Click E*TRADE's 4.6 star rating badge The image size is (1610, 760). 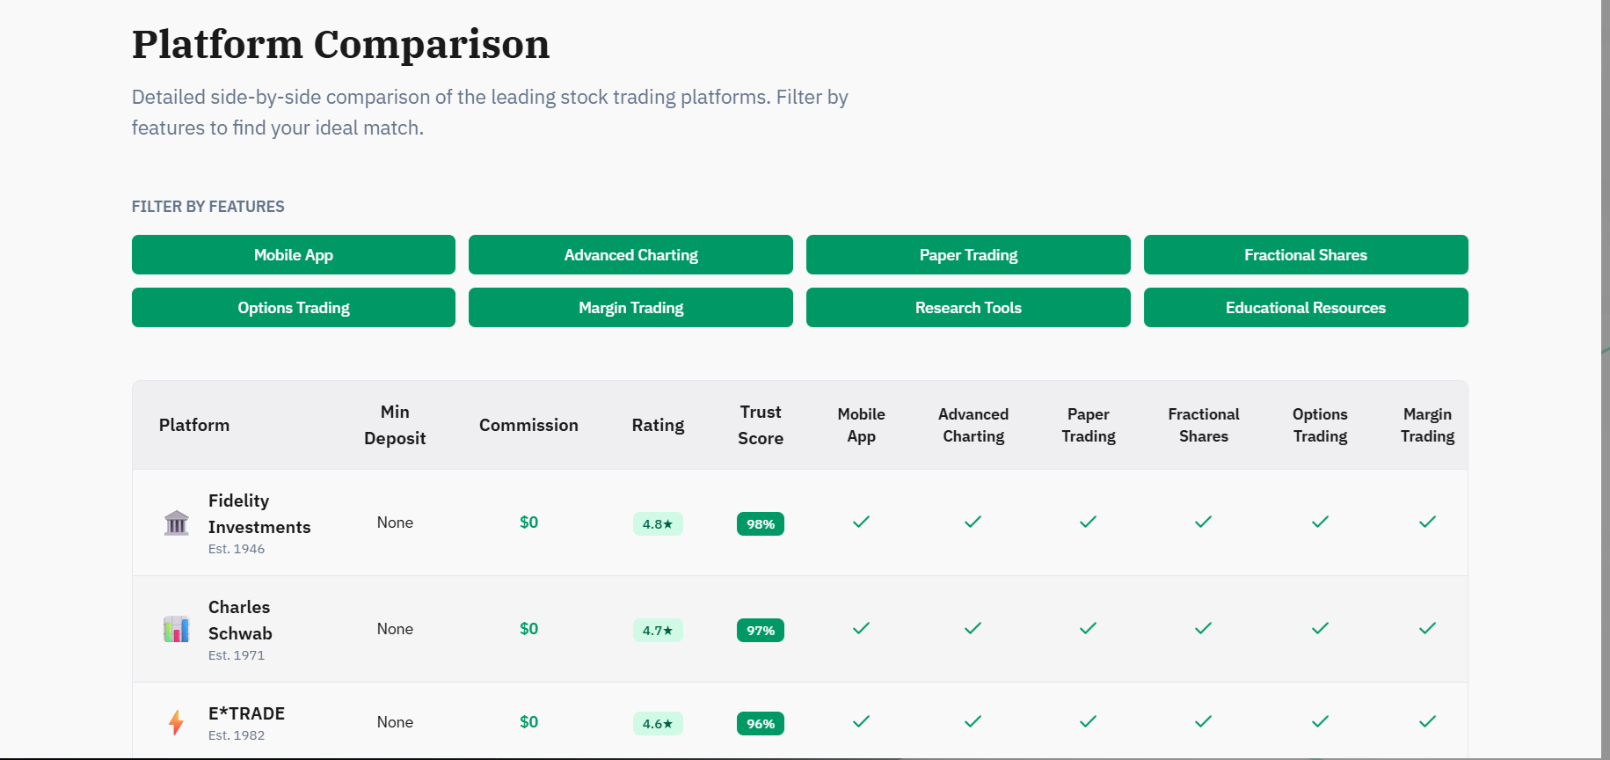click(658, 723)
